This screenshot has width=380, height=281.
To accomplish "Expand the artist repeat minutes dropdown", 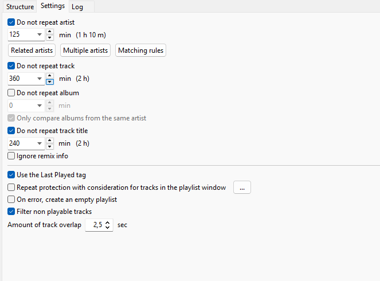I will 40,35.
